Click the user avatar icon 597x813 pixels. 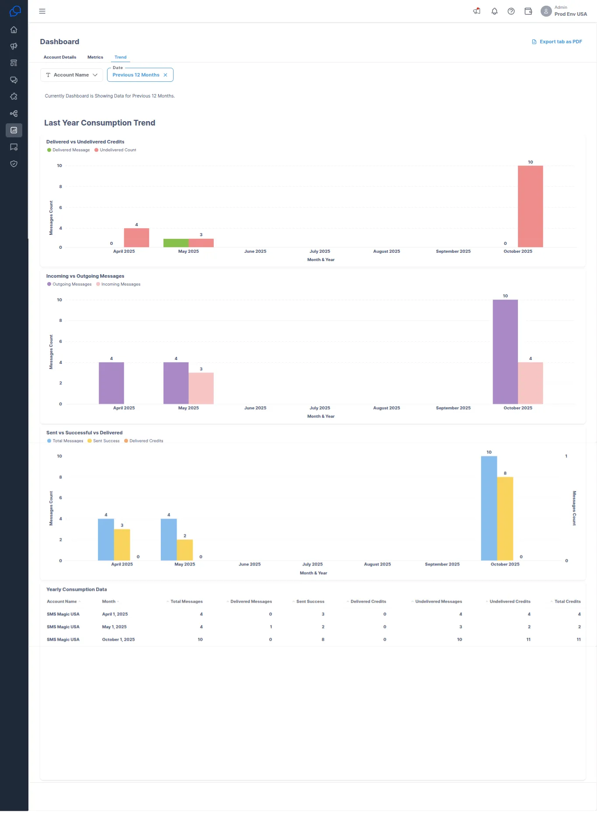546,11
